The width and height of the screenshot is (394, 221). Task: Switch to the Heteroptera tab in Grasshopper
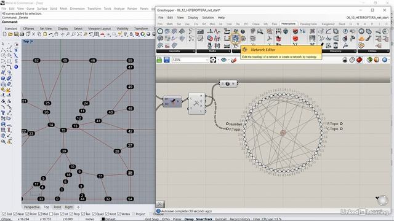[288, 24]
